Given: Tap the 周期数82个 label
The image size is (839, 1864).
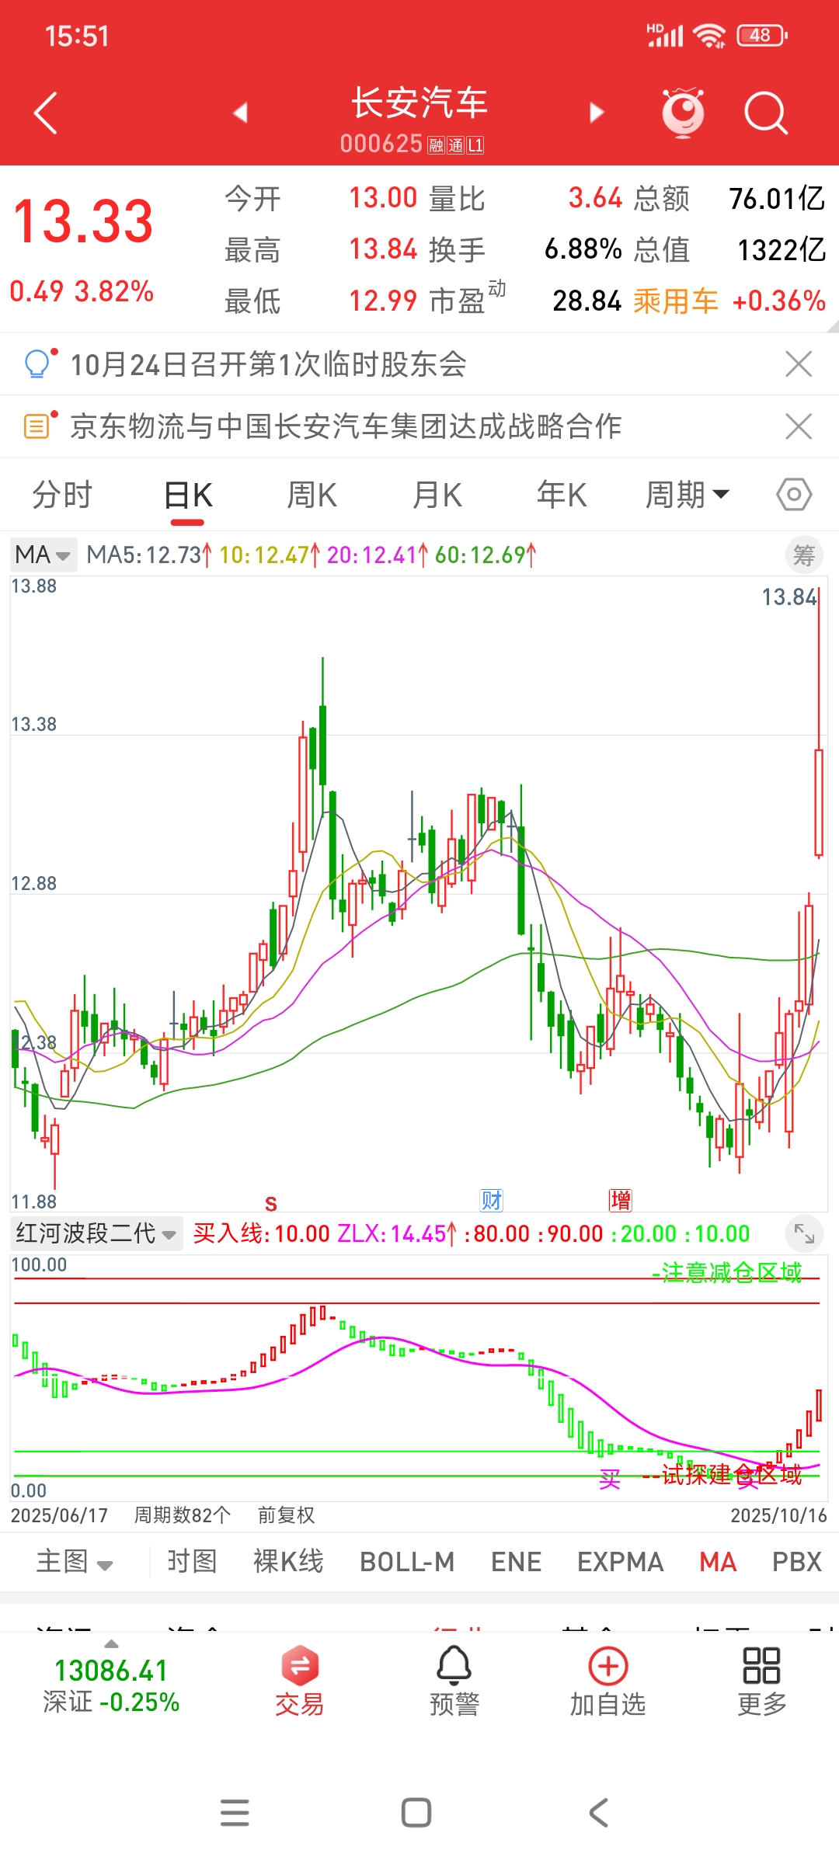Looking at the screenshot, I should [182, 1515].
